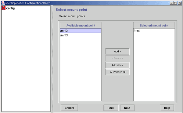
Task: Select /mnt3 in available mount points
Action: pos(81,35)
